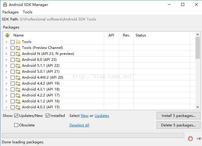The image size is (202, 146).
Task: Expand the Android 4.3.1 (API 18) node
Action: [6, 89]
